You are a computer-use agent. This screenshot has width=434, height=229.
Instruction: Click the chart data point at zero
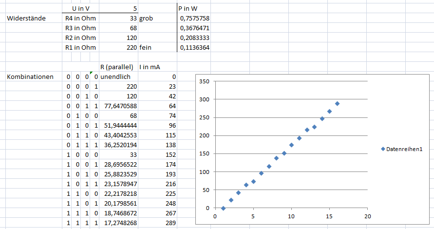pyautogui.click(x=224, y=208)
